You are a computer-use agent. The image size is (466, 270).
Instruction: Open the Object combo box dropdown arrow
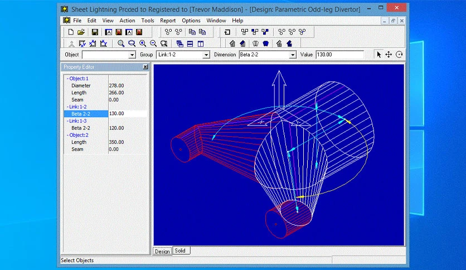pos(132,55)
